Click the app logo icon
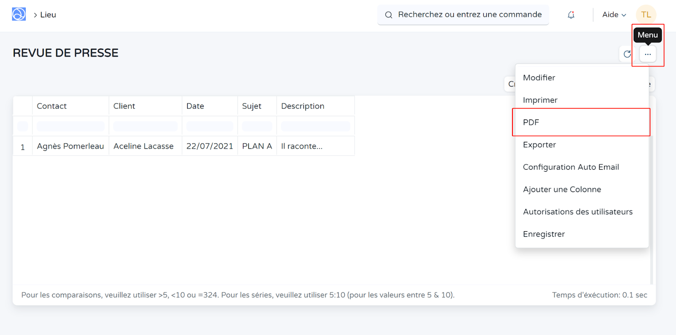The width and height of the screenshot is (676, 335). (19, 14)
